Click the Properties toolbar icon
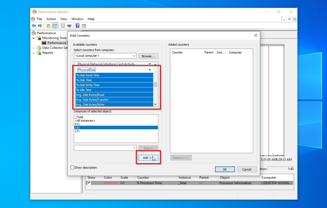 coord(63,26)
